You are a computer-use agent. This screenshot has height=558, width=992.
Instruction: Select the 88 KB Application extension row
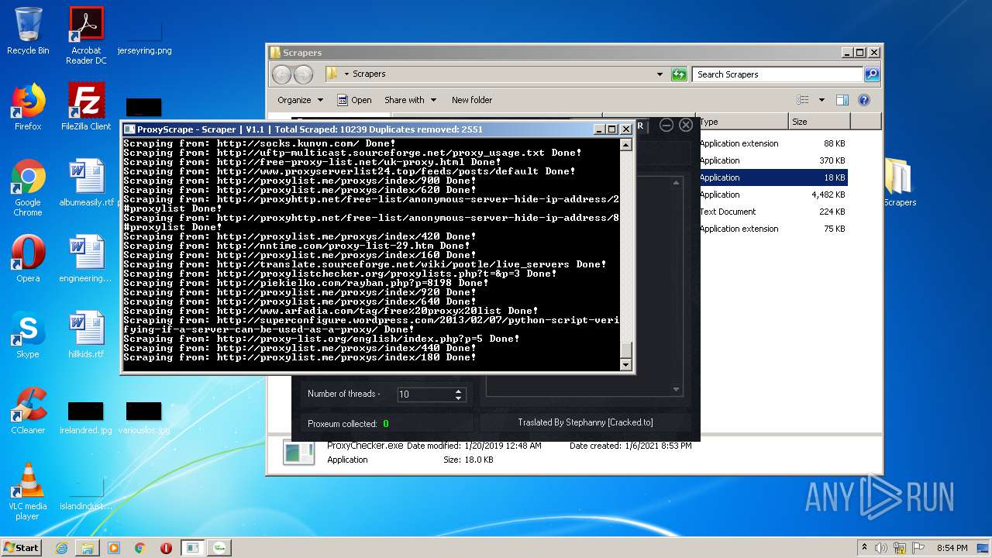coord(772,143)
